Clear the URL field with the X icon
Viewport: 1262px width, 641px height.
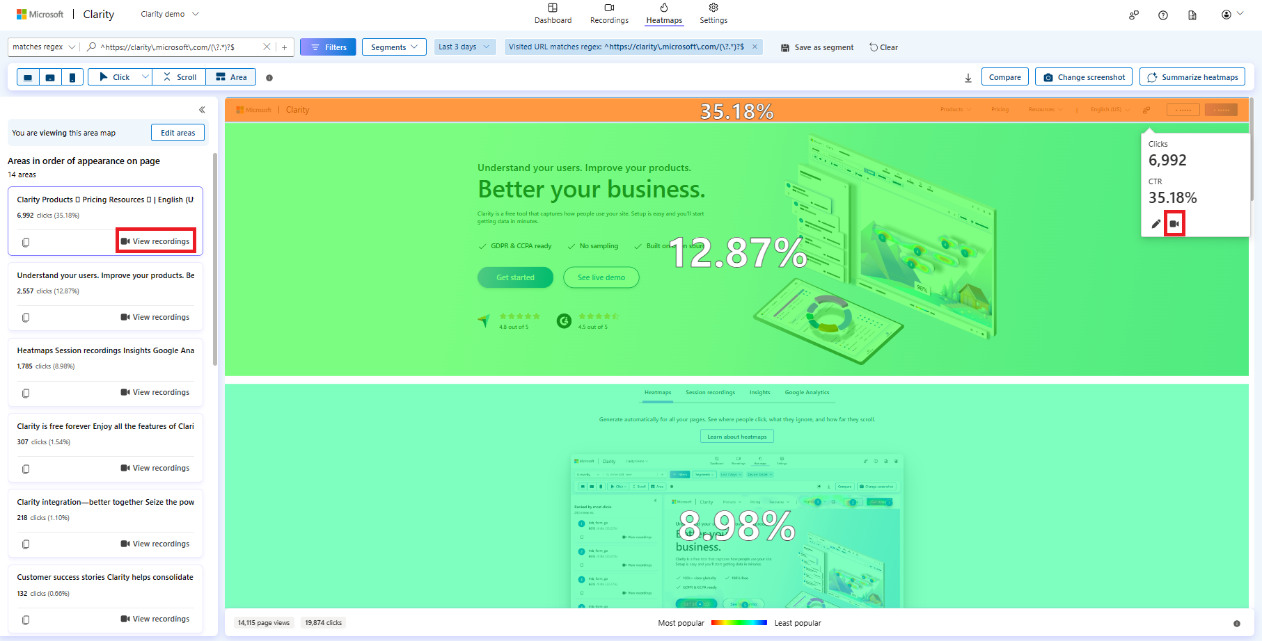click(267, 47)
